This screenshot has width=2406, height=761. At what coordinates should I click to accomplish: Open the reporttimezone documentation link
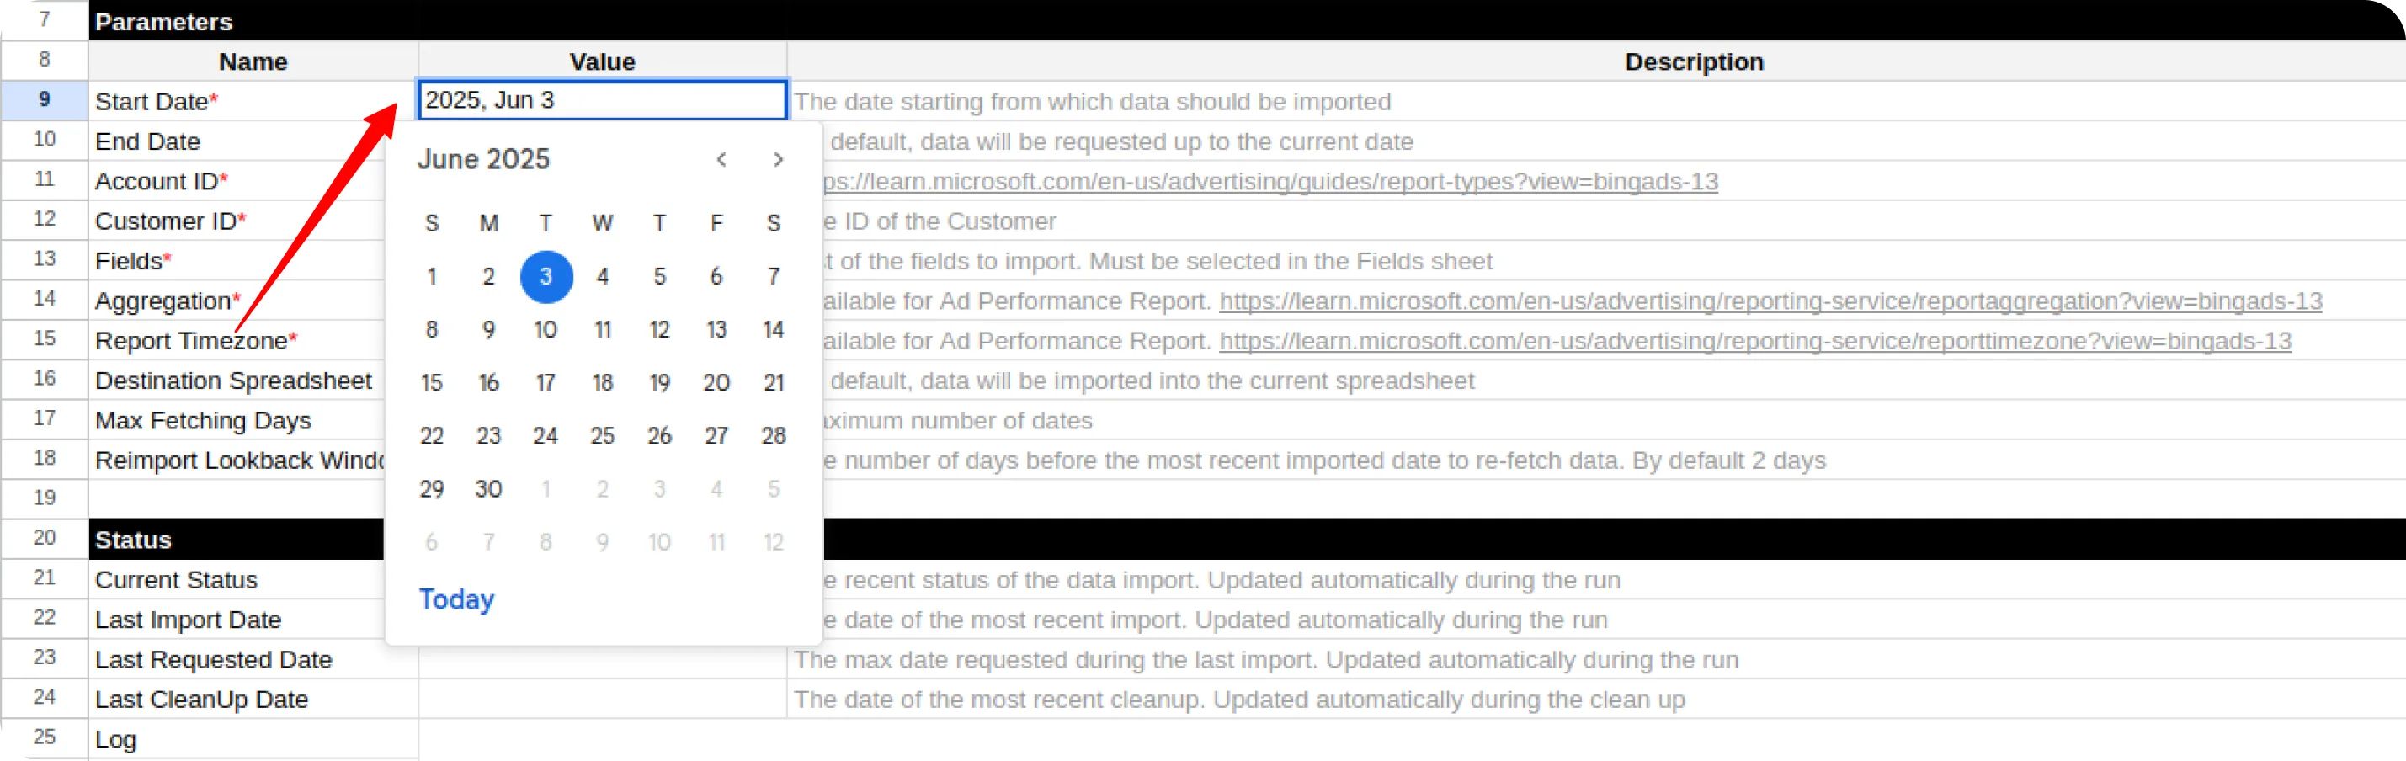pyautogui.click(x=1755, y=341)
